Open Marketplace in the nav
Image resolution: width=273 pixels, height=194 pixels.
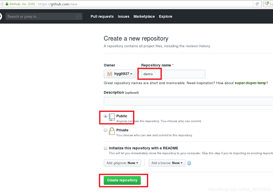click(x=144, y=16)
